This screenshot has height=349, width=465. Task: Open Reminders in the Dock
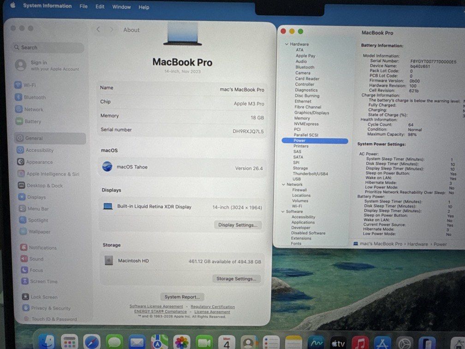tap(271, 343)
